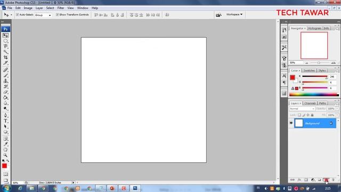Toggle Lock transparent pixels

point(299,115)
